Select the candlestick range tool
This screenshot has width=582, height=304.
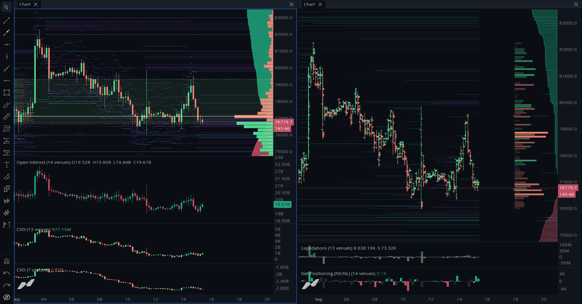pos(6,201)
